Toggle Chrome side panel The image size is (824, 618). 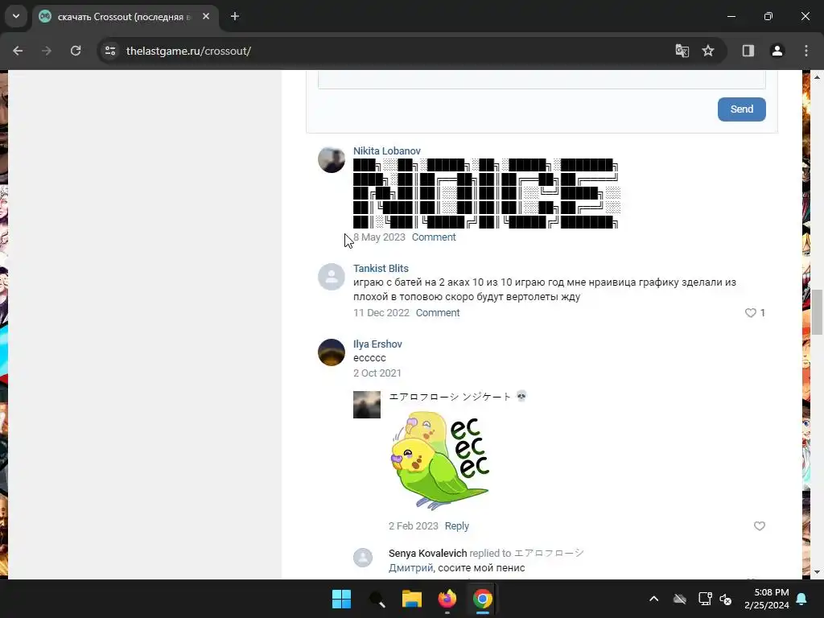(x=748, y=51)
